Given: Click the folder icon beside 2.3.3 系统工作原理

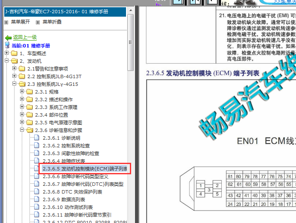Looking at the screenshot, I should point(29,107).
